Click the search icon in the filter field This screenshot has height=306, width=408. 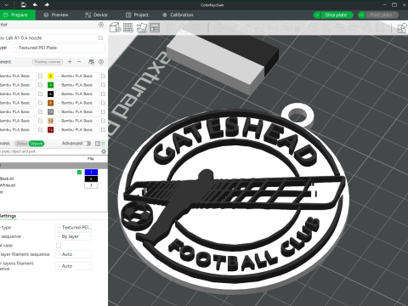click(x=104, y=151)
